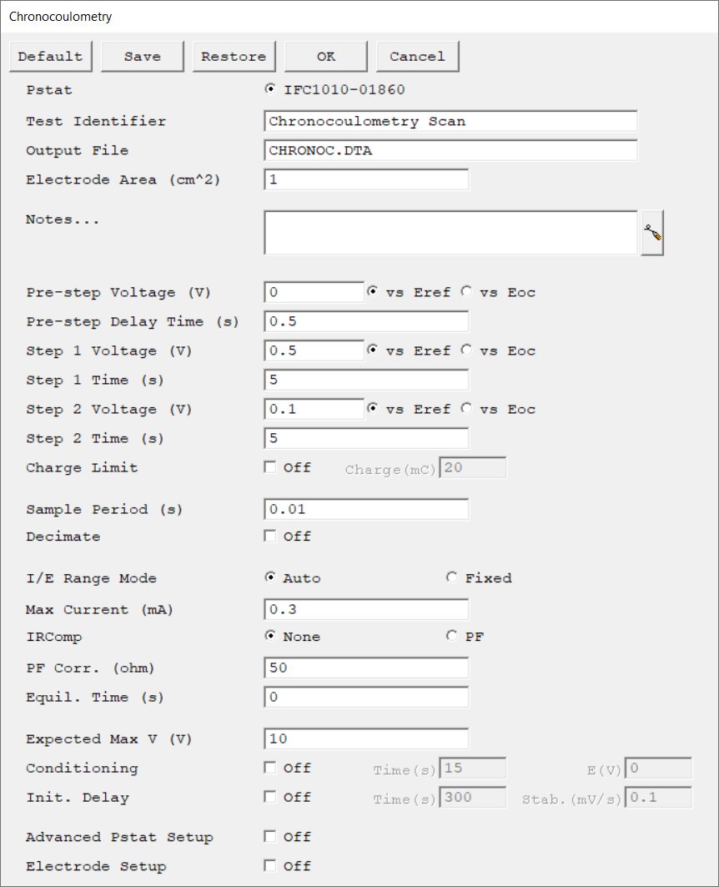Screen dimensions: 719x887
Task: Toggle the Electrode Setup checkbox
Action: 269,866
